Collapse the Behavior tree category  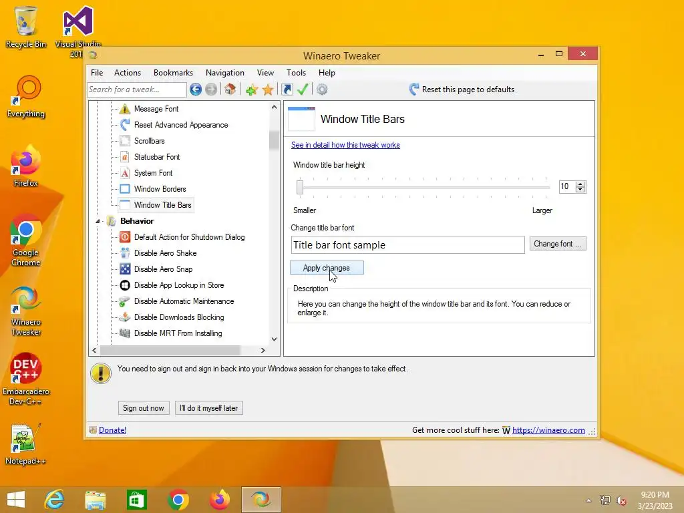[98, 221]
